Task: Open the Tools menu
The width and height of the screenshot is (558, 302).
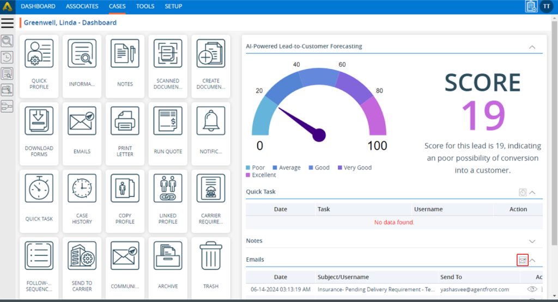Action: coord(145,7)
